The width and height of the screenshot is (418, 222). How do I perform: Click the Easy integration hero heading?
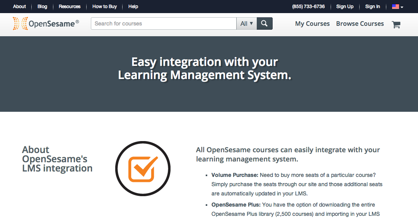coord(205,68)
